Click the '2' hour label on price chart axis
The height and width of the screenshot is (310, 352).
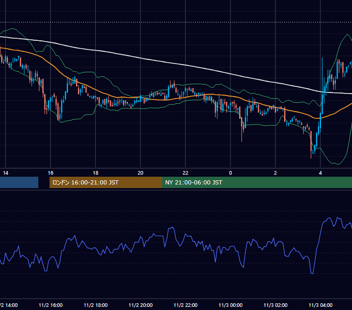pyautogui.click(x=275, y=173)
